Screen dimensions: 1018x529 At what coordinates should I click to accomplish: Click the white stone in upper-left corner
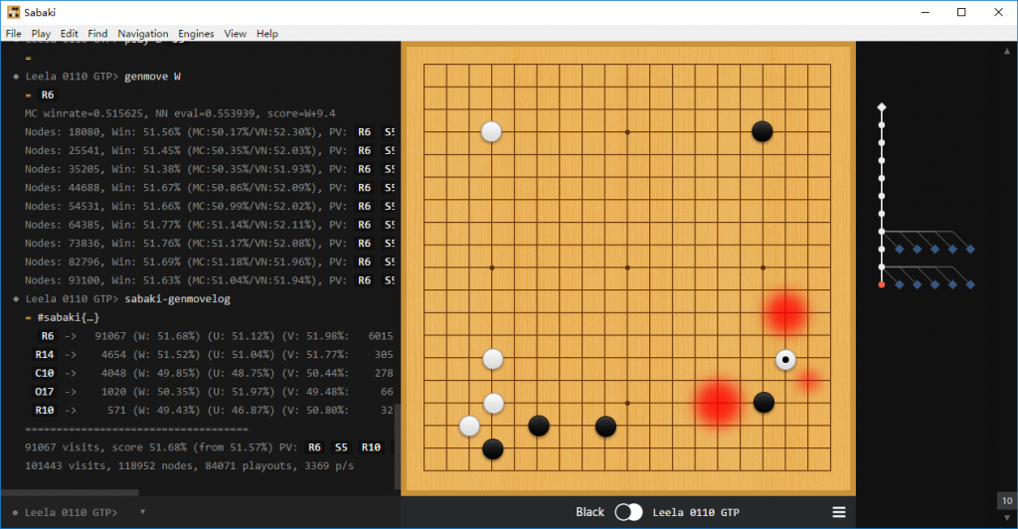pos(491,132)
